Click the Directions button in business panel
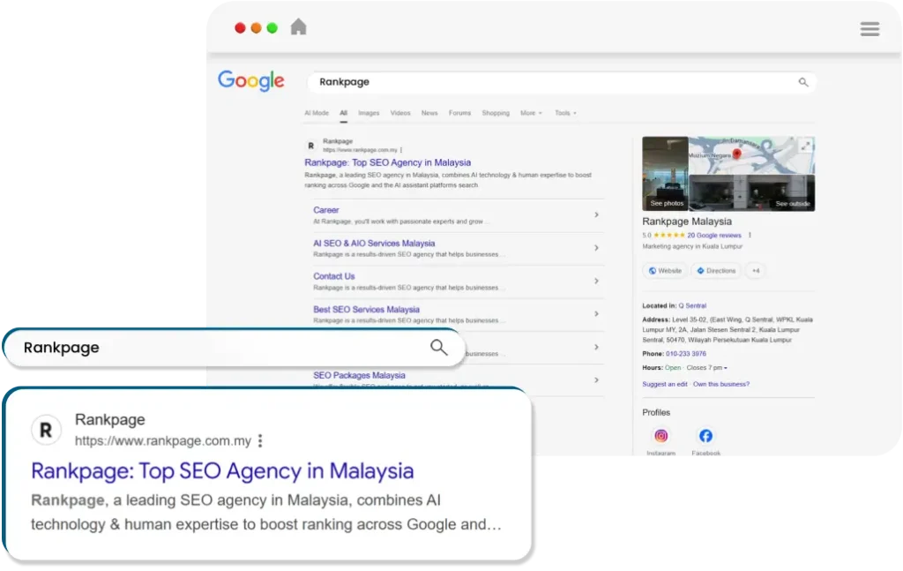Image resolution: width=903 pixels, height=571 pixels. coord(716,271)
